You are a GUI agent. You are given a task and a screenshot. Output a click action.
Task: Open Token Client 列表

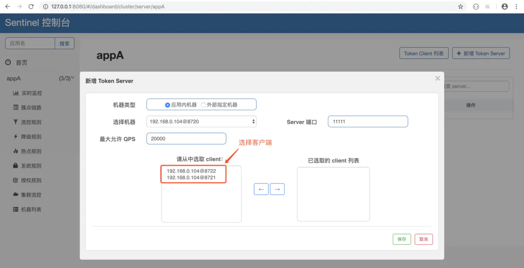tap(424, 53)
